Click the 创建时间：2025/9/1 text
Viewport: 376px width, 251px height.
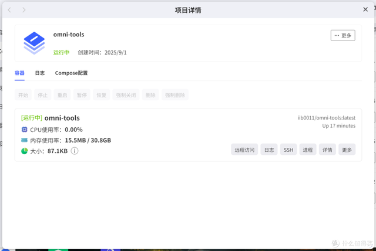(x=102, y=52)
